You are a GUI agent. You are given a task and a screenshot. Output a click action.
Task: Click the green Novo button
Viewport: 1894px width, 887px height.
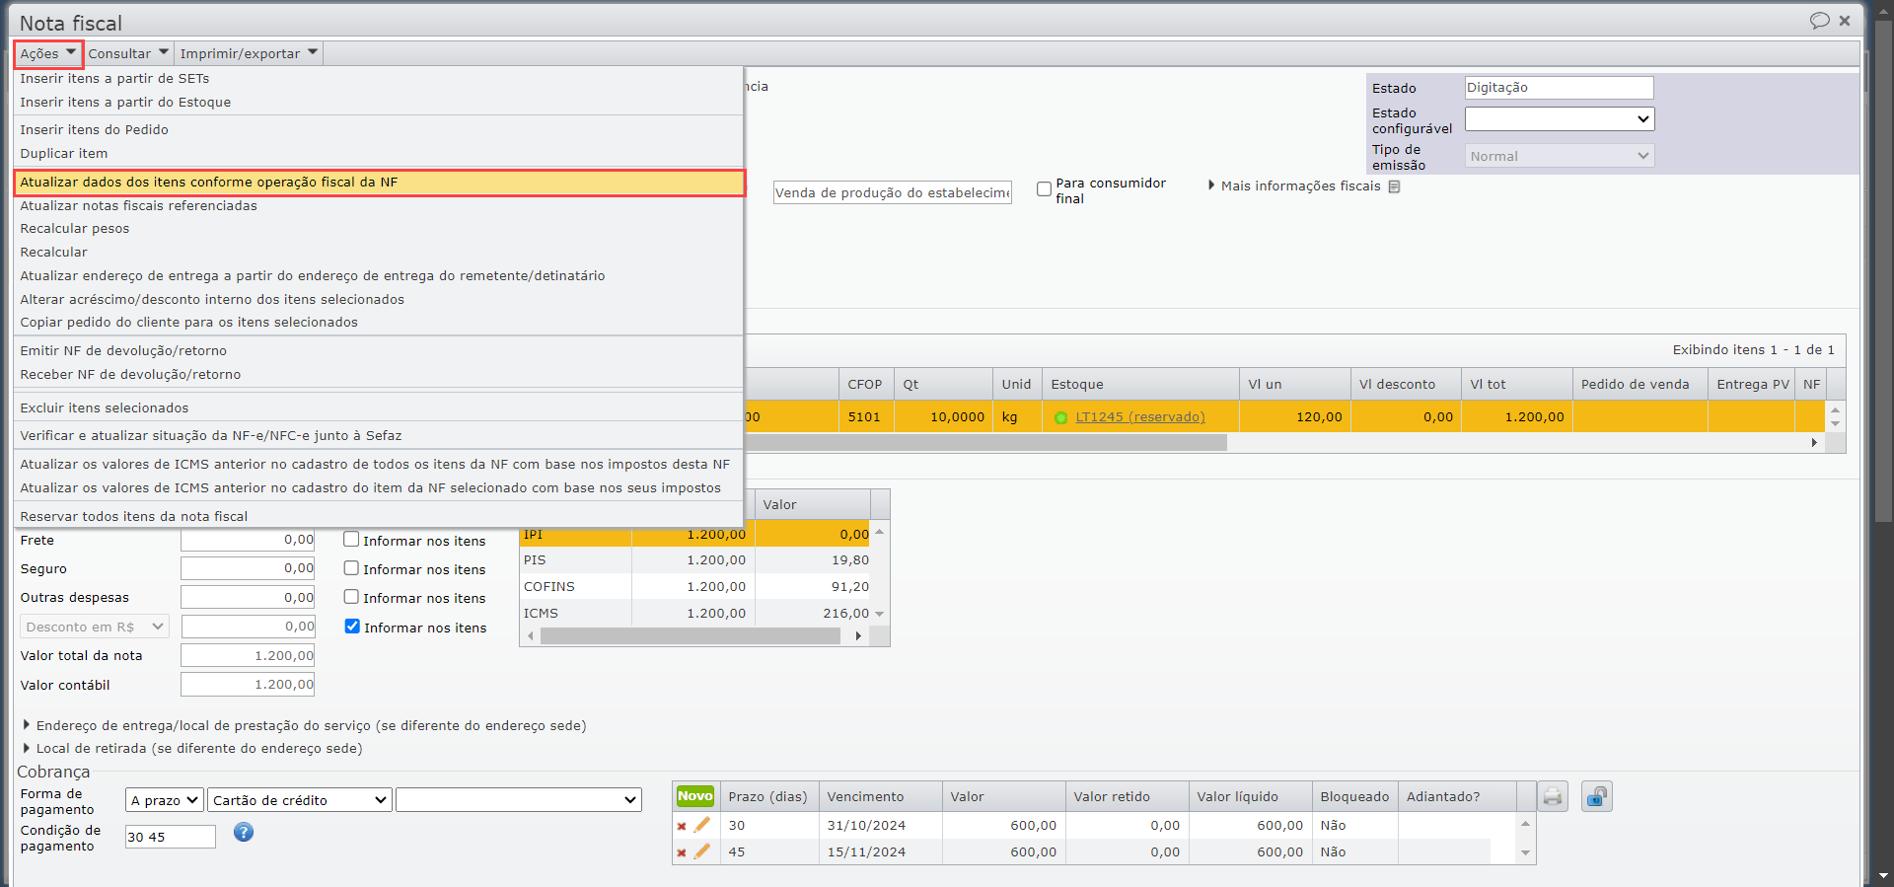[x=695, y=796]
